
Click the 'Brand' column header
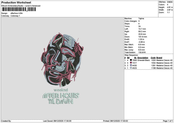(x=159, y=58)
